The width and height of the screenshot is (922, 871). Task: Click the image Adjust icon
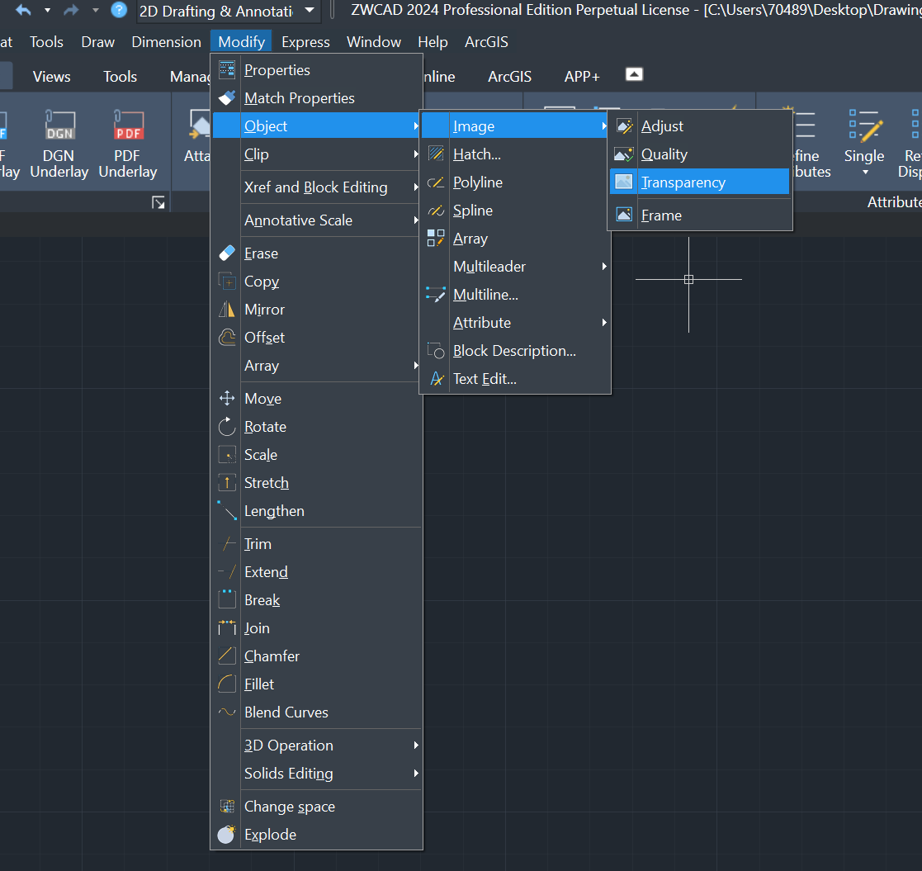624,125
